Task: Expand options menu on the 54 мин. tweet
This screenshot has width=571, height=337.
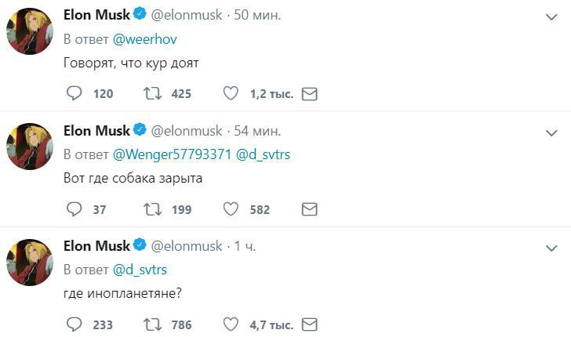Action: [x=551, y=132]
